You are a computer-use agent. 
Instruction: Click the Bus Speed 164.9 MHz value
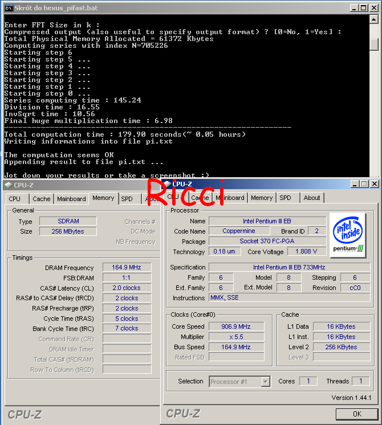point(236,347)
